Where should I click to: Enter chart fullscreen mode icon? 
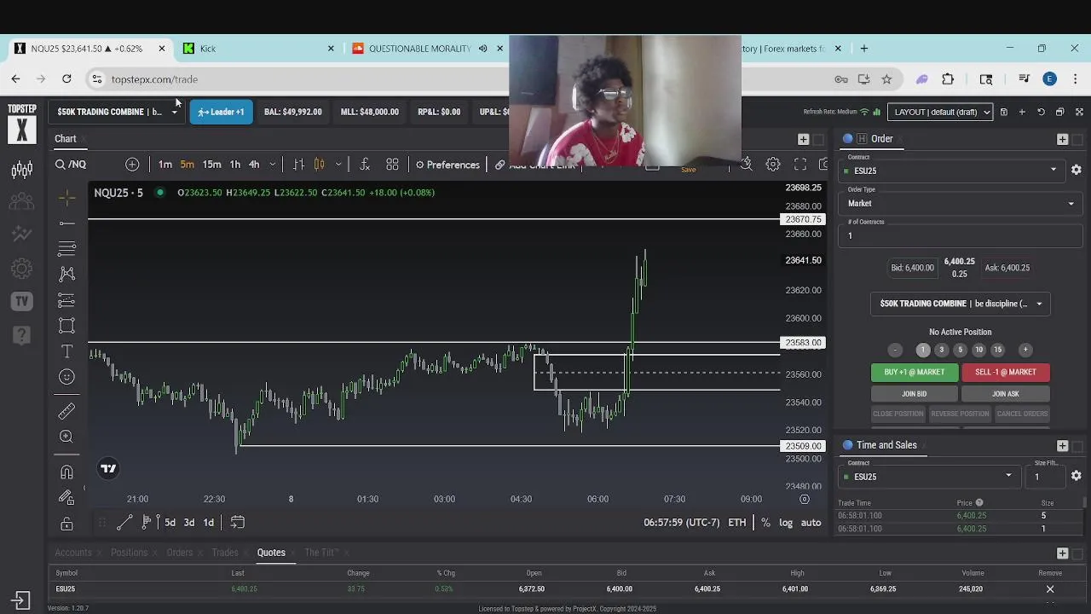click(x=800, y=165)
